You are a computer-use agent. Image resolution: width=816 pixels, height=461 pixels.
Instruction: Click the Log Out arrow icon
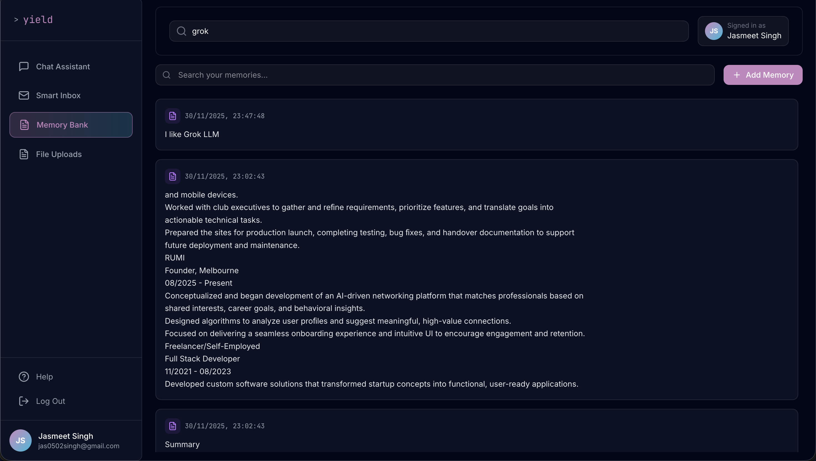[x=24, y=401]
